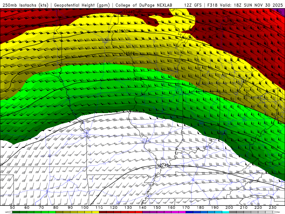Click the 10560 height contour label
This screenshot has width=285, height=214.
coord(129,53)
